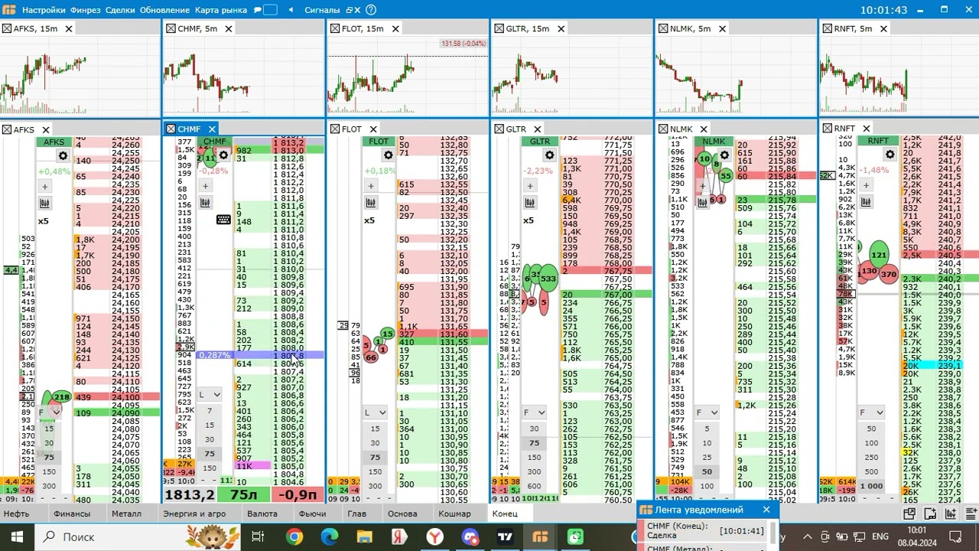Toggle the box icon on NLMK order book tab

pos(663,129)
